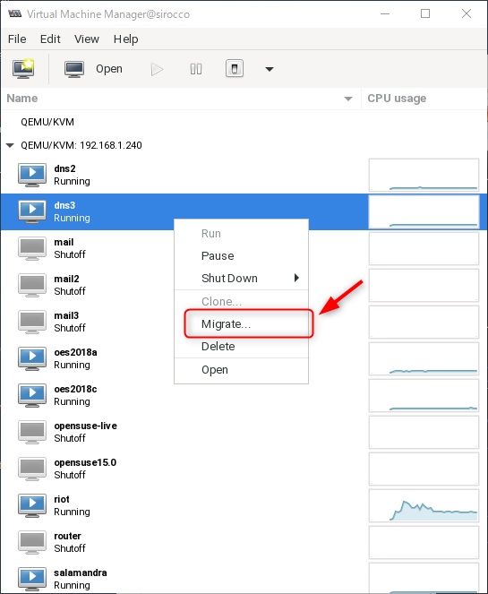488x594 pixels.
Task: Select the mail2 virtual machine name
Action: (x=66, y=279)
